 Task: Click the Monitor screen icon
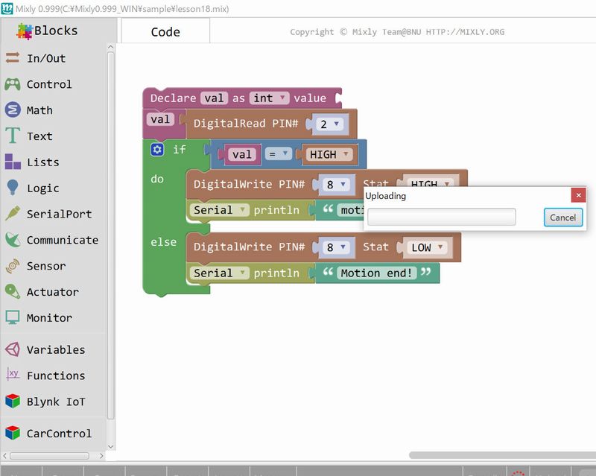point(13,317)
